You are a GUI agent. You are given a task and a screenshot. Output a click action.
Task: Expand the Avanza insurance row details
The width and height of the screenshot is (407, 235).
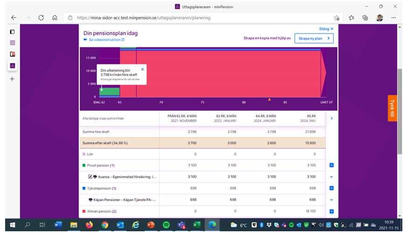(331, 177)
